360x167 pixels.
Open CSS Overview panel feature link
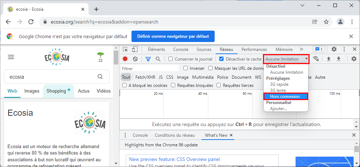[x=174, y=159]
